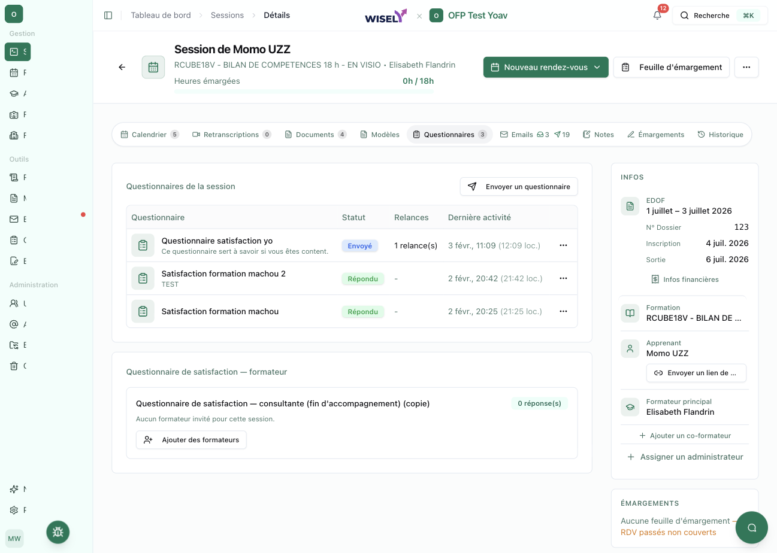Select the Emails tab
This screenshot has height=553, width=777.
tap(536, 135)
